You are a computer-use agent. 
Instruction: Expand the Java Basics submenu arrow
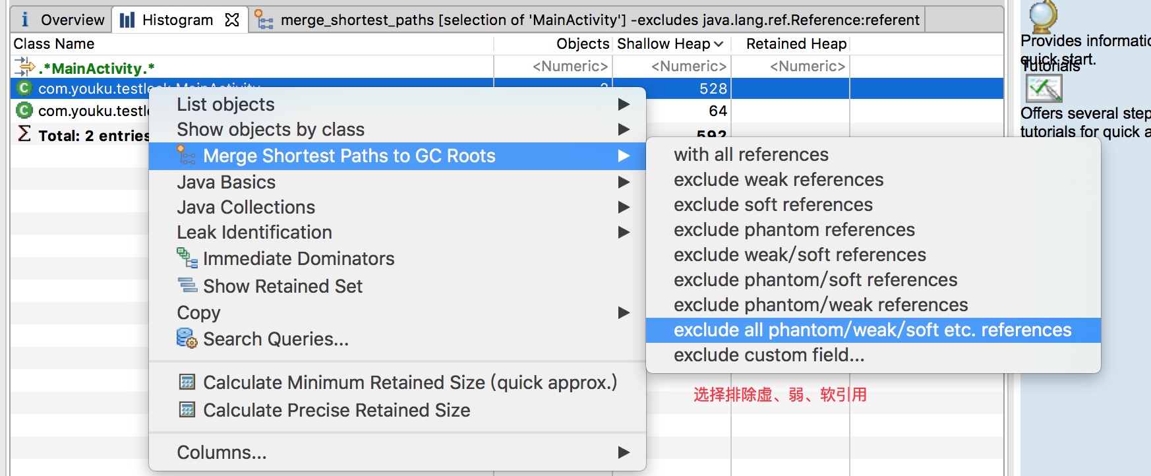click(x=624, y=182)
